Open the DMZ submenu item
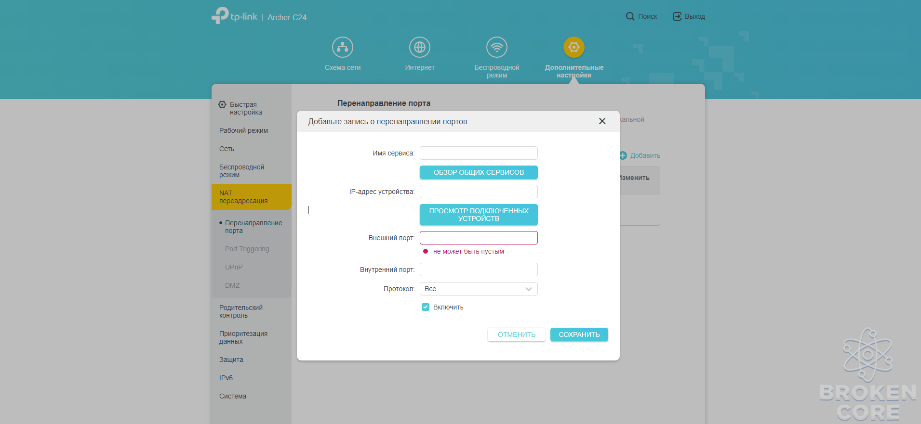921x424 pixels. coord(232,285)
